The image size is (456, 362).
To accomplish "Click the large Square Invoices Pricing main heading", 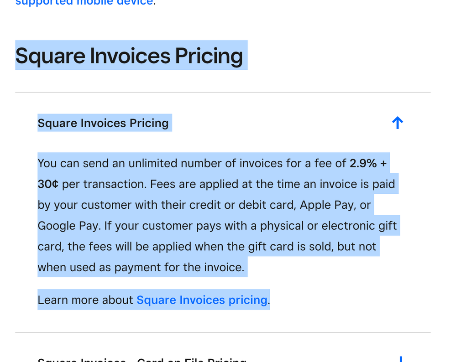I will (129, 56).
